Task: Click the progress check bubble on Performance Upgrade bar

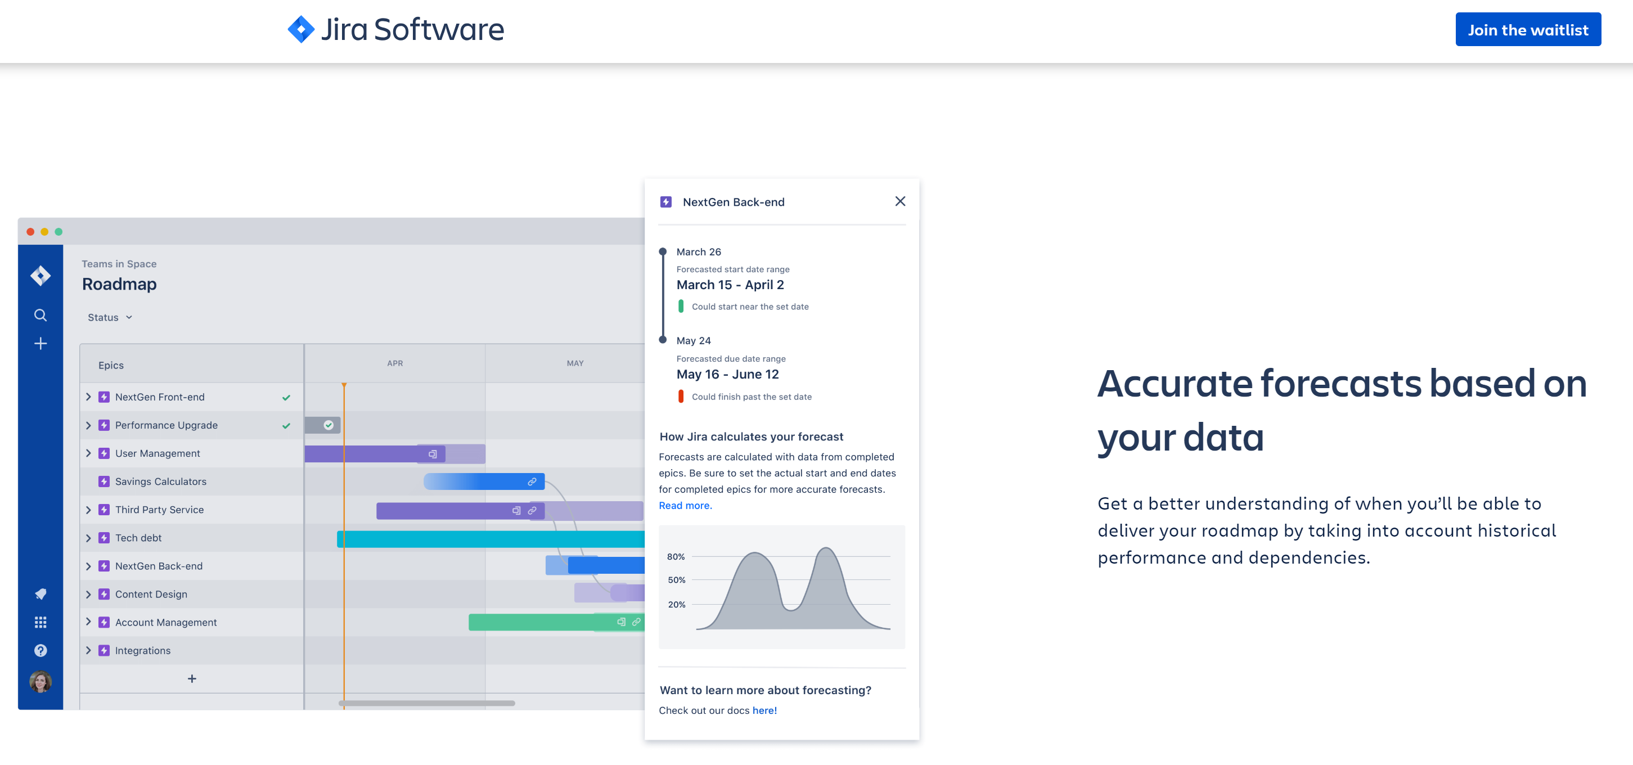Action: click(328, 425)
